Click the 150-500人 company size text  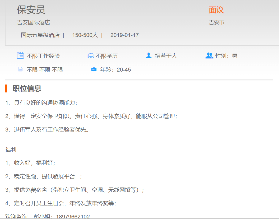(85, 35)
